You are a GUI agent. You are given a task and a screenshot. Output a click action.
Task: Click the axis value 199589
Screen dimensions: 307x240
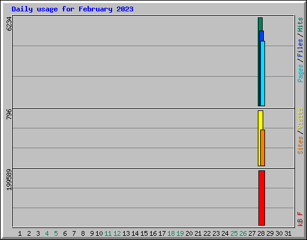9,180
